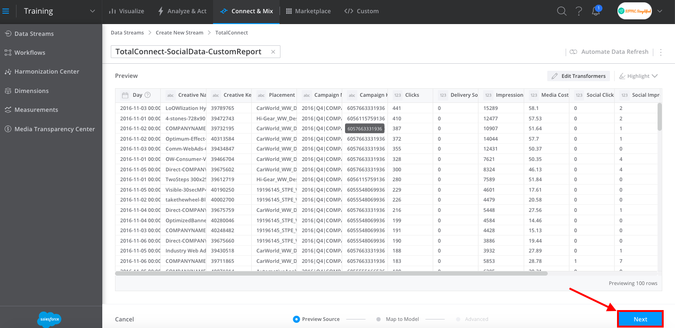Select the Map to Model step
This screenshot has width=675, height=328.
click(x=398, y=319)
